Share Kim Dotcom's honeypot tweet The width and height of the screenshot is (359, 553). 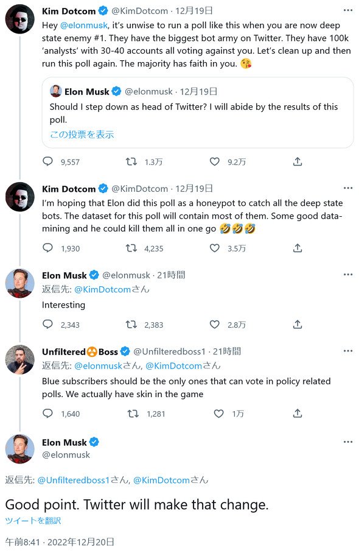click(x=298, y=248)
